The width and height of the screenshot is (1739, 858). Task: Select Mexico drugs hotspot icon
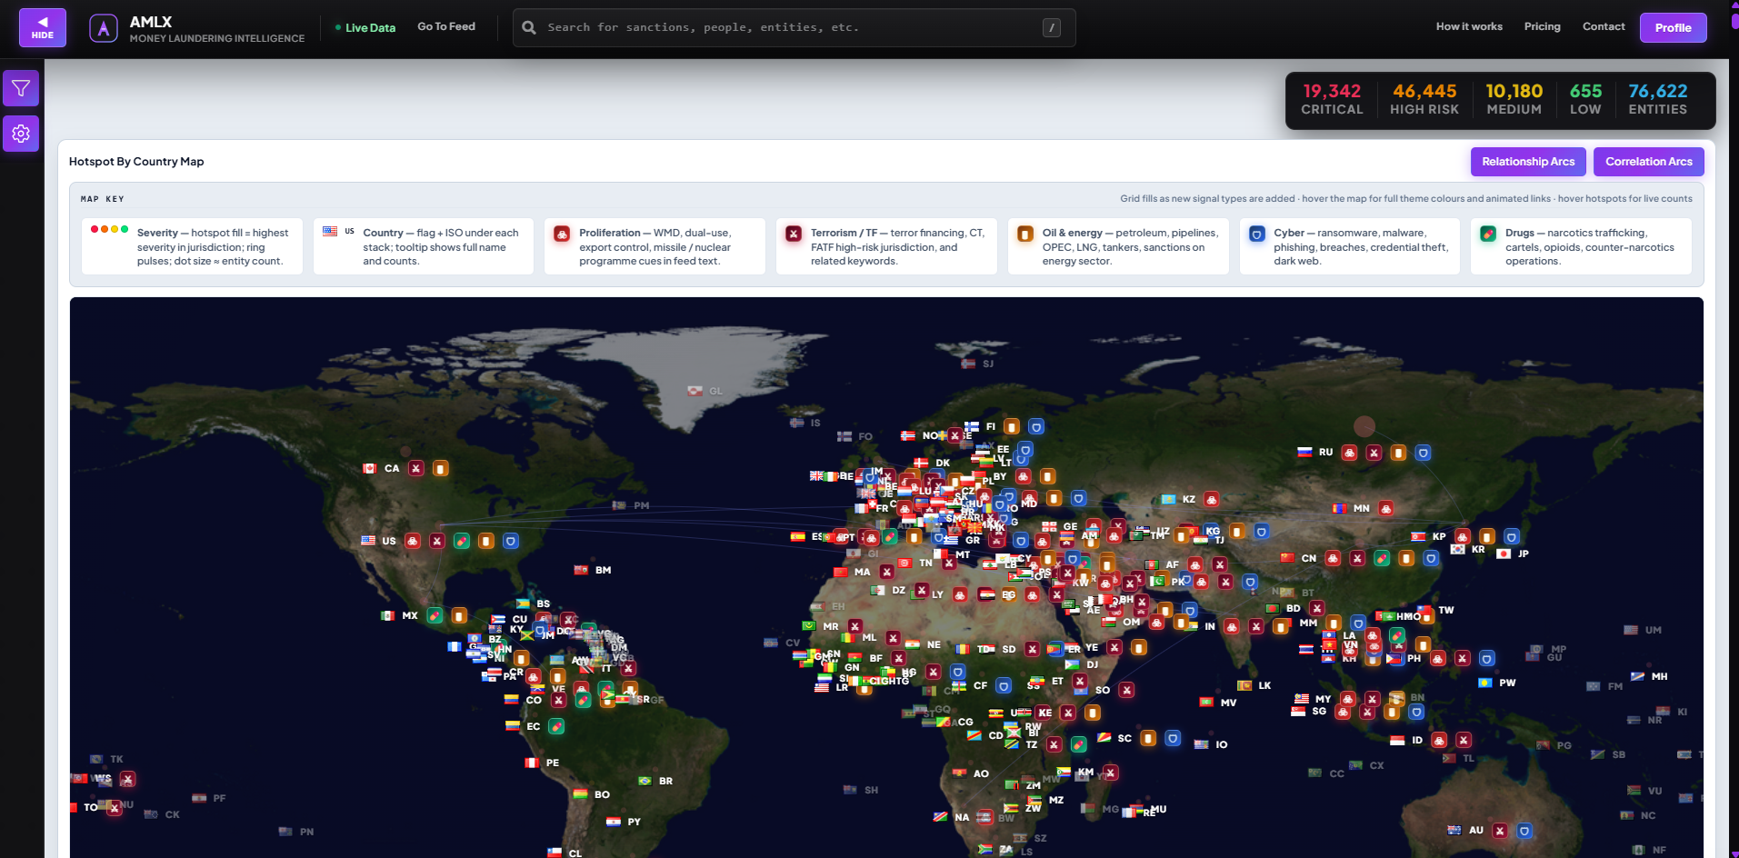(x=435, y=615)
